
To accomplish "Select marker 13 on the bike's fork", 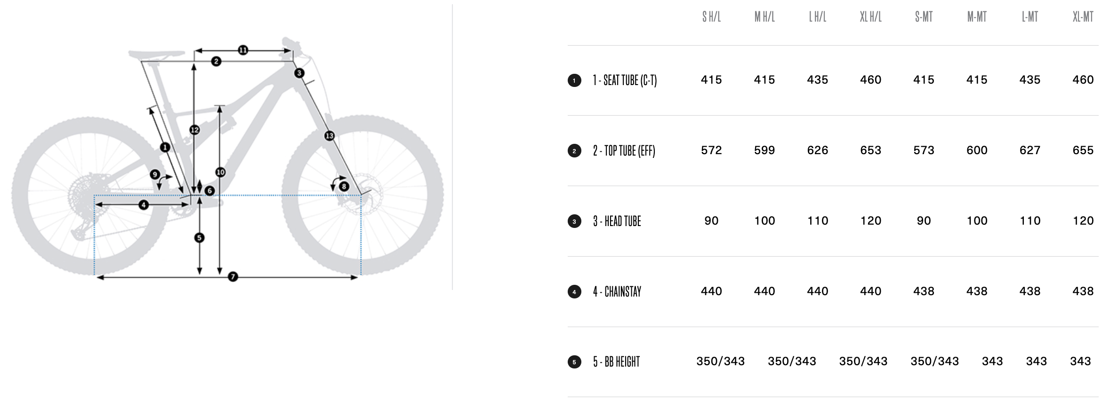I will [x=330, y=136].
